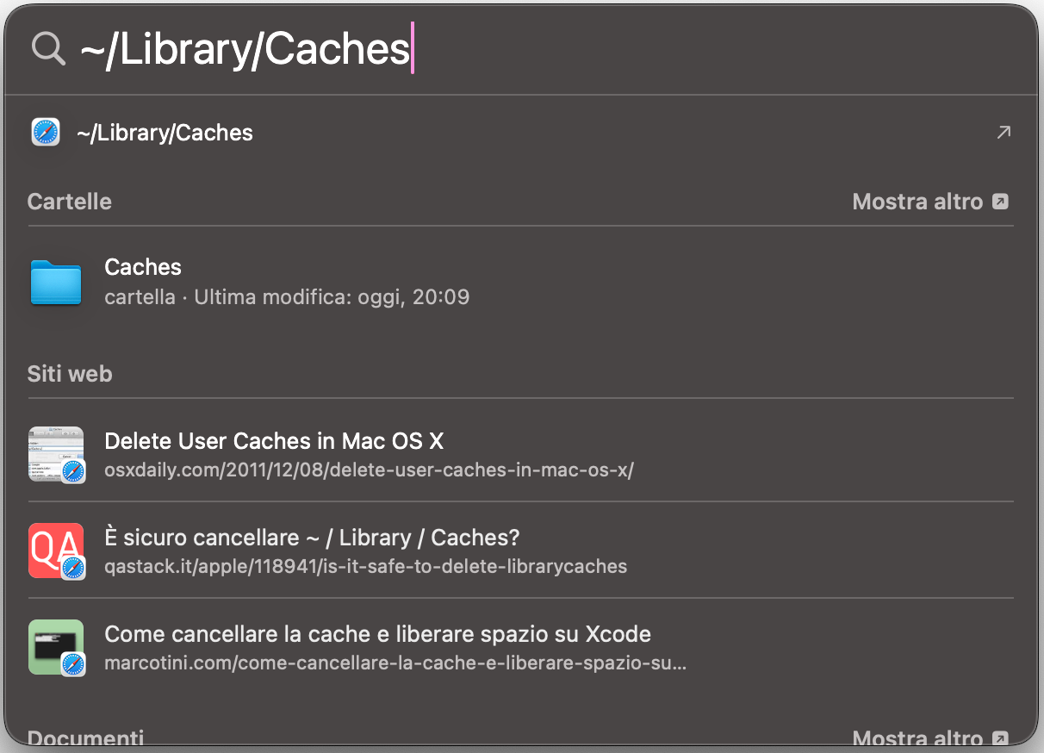
Task: Click the Safari compass icon beside ~/Library/Caches
Action: click(x=45, y=132)
